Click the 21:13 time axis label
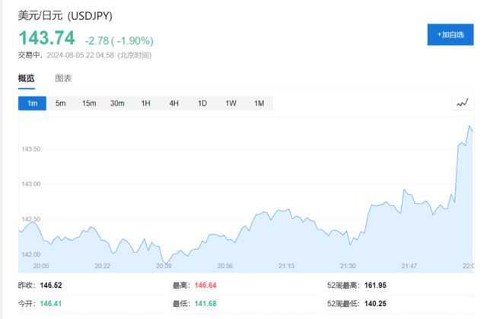The height and width of the screenshot is (319, 487). (286, 266)
